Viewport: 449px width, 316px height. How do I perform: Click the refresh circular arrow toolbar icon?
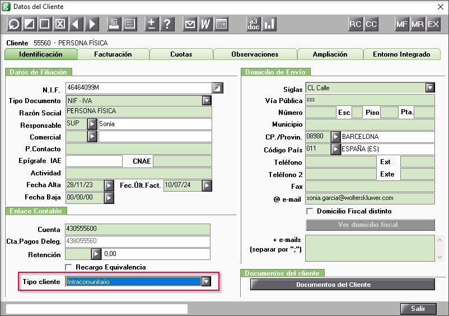14,24
